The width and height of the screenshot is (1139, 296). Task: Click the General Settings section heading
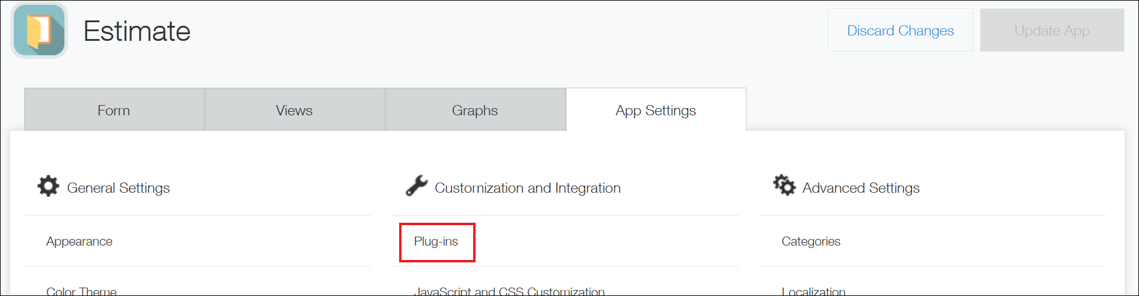(119, 188)
